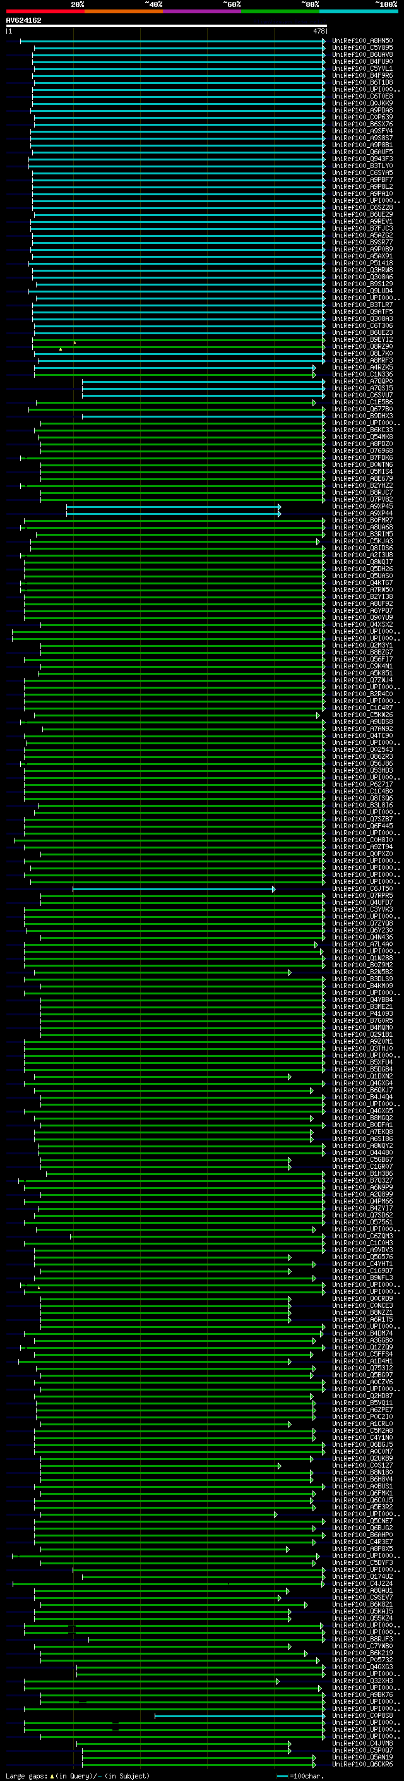Click the red ~20% identity color segment
Image resolution: width=404 pixels, height=1781 pixels.
(45, 11)
